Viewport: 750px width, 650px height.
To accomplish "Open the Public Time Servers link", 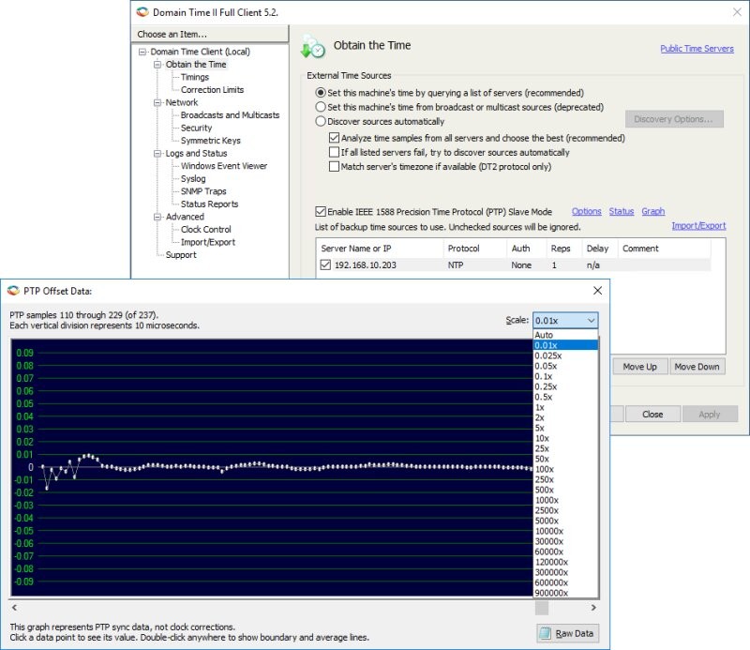I will point(697,49).
